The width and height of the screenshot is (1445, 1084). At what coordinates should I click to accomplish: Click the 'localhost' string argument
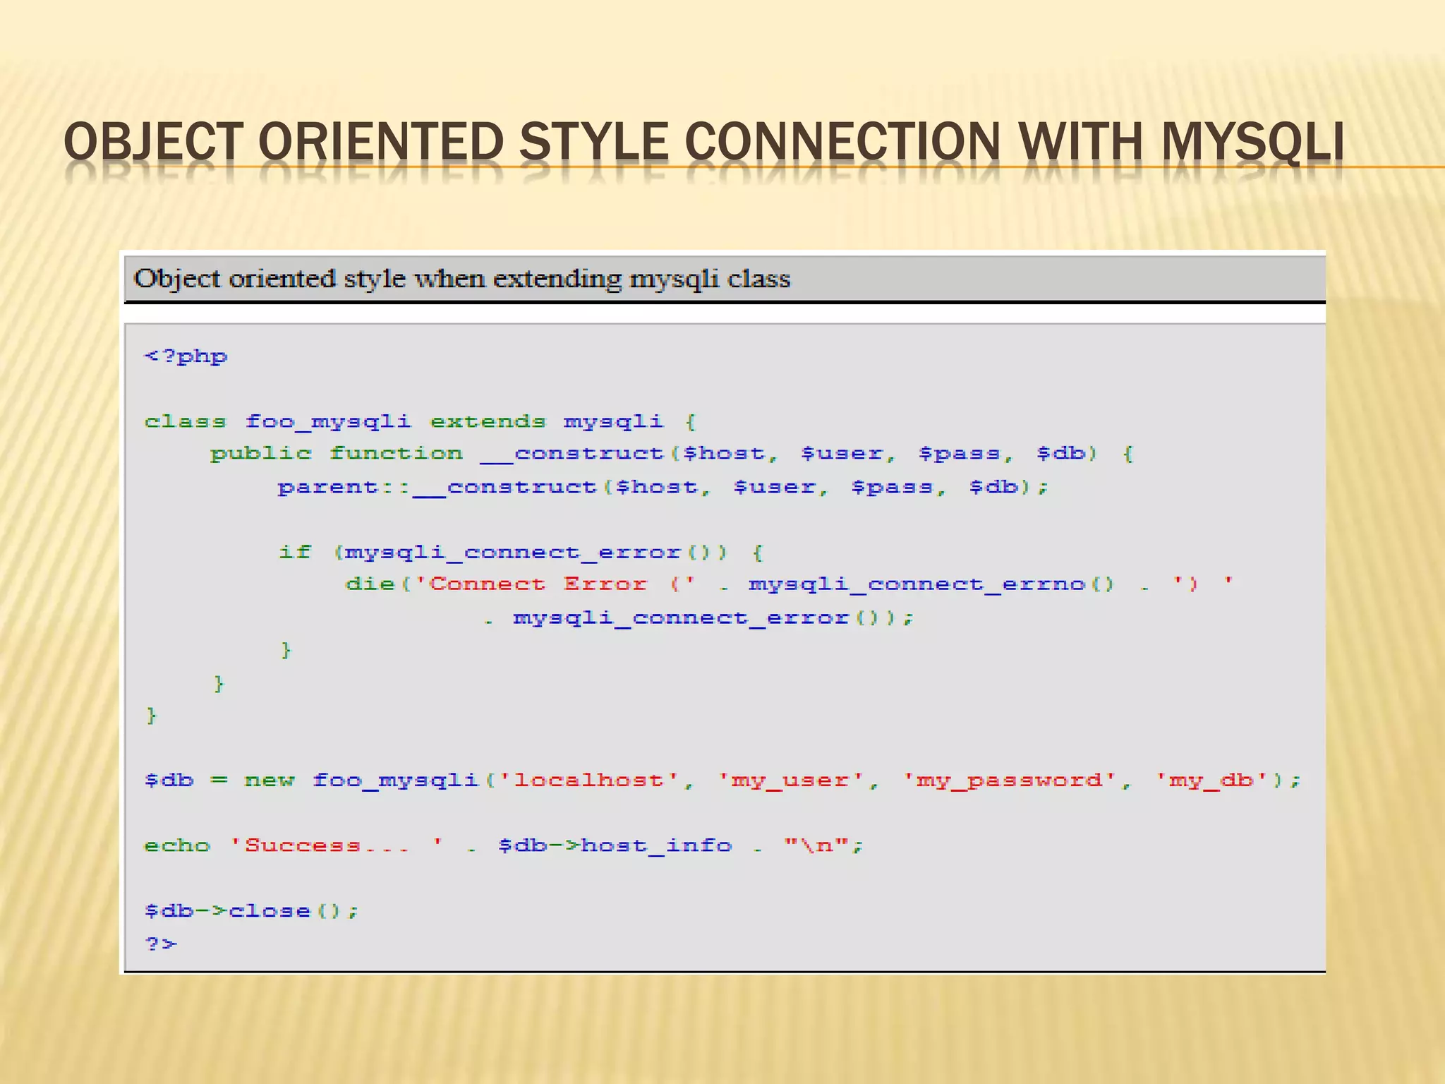588,781
